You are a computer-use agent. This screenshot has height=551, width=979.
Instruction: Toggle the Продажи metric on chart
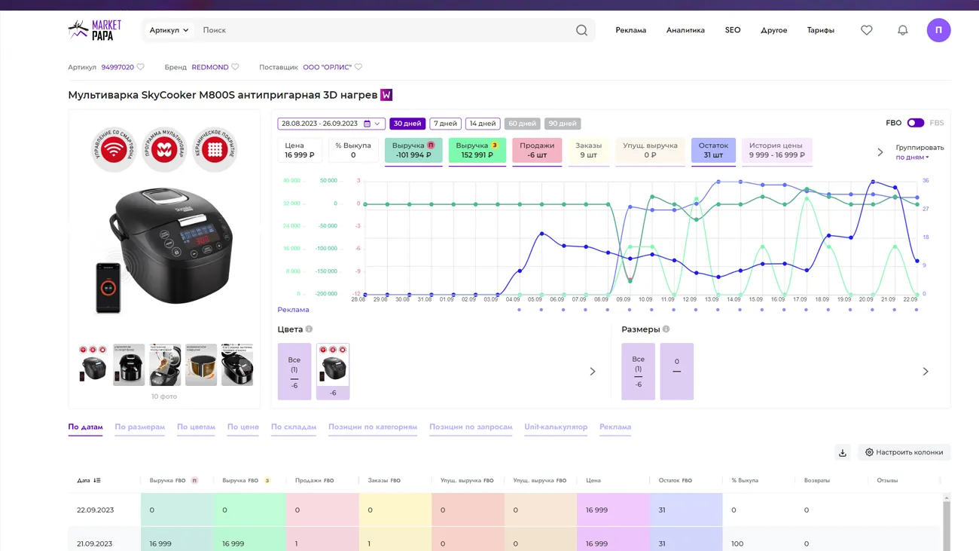click(536, 150)
